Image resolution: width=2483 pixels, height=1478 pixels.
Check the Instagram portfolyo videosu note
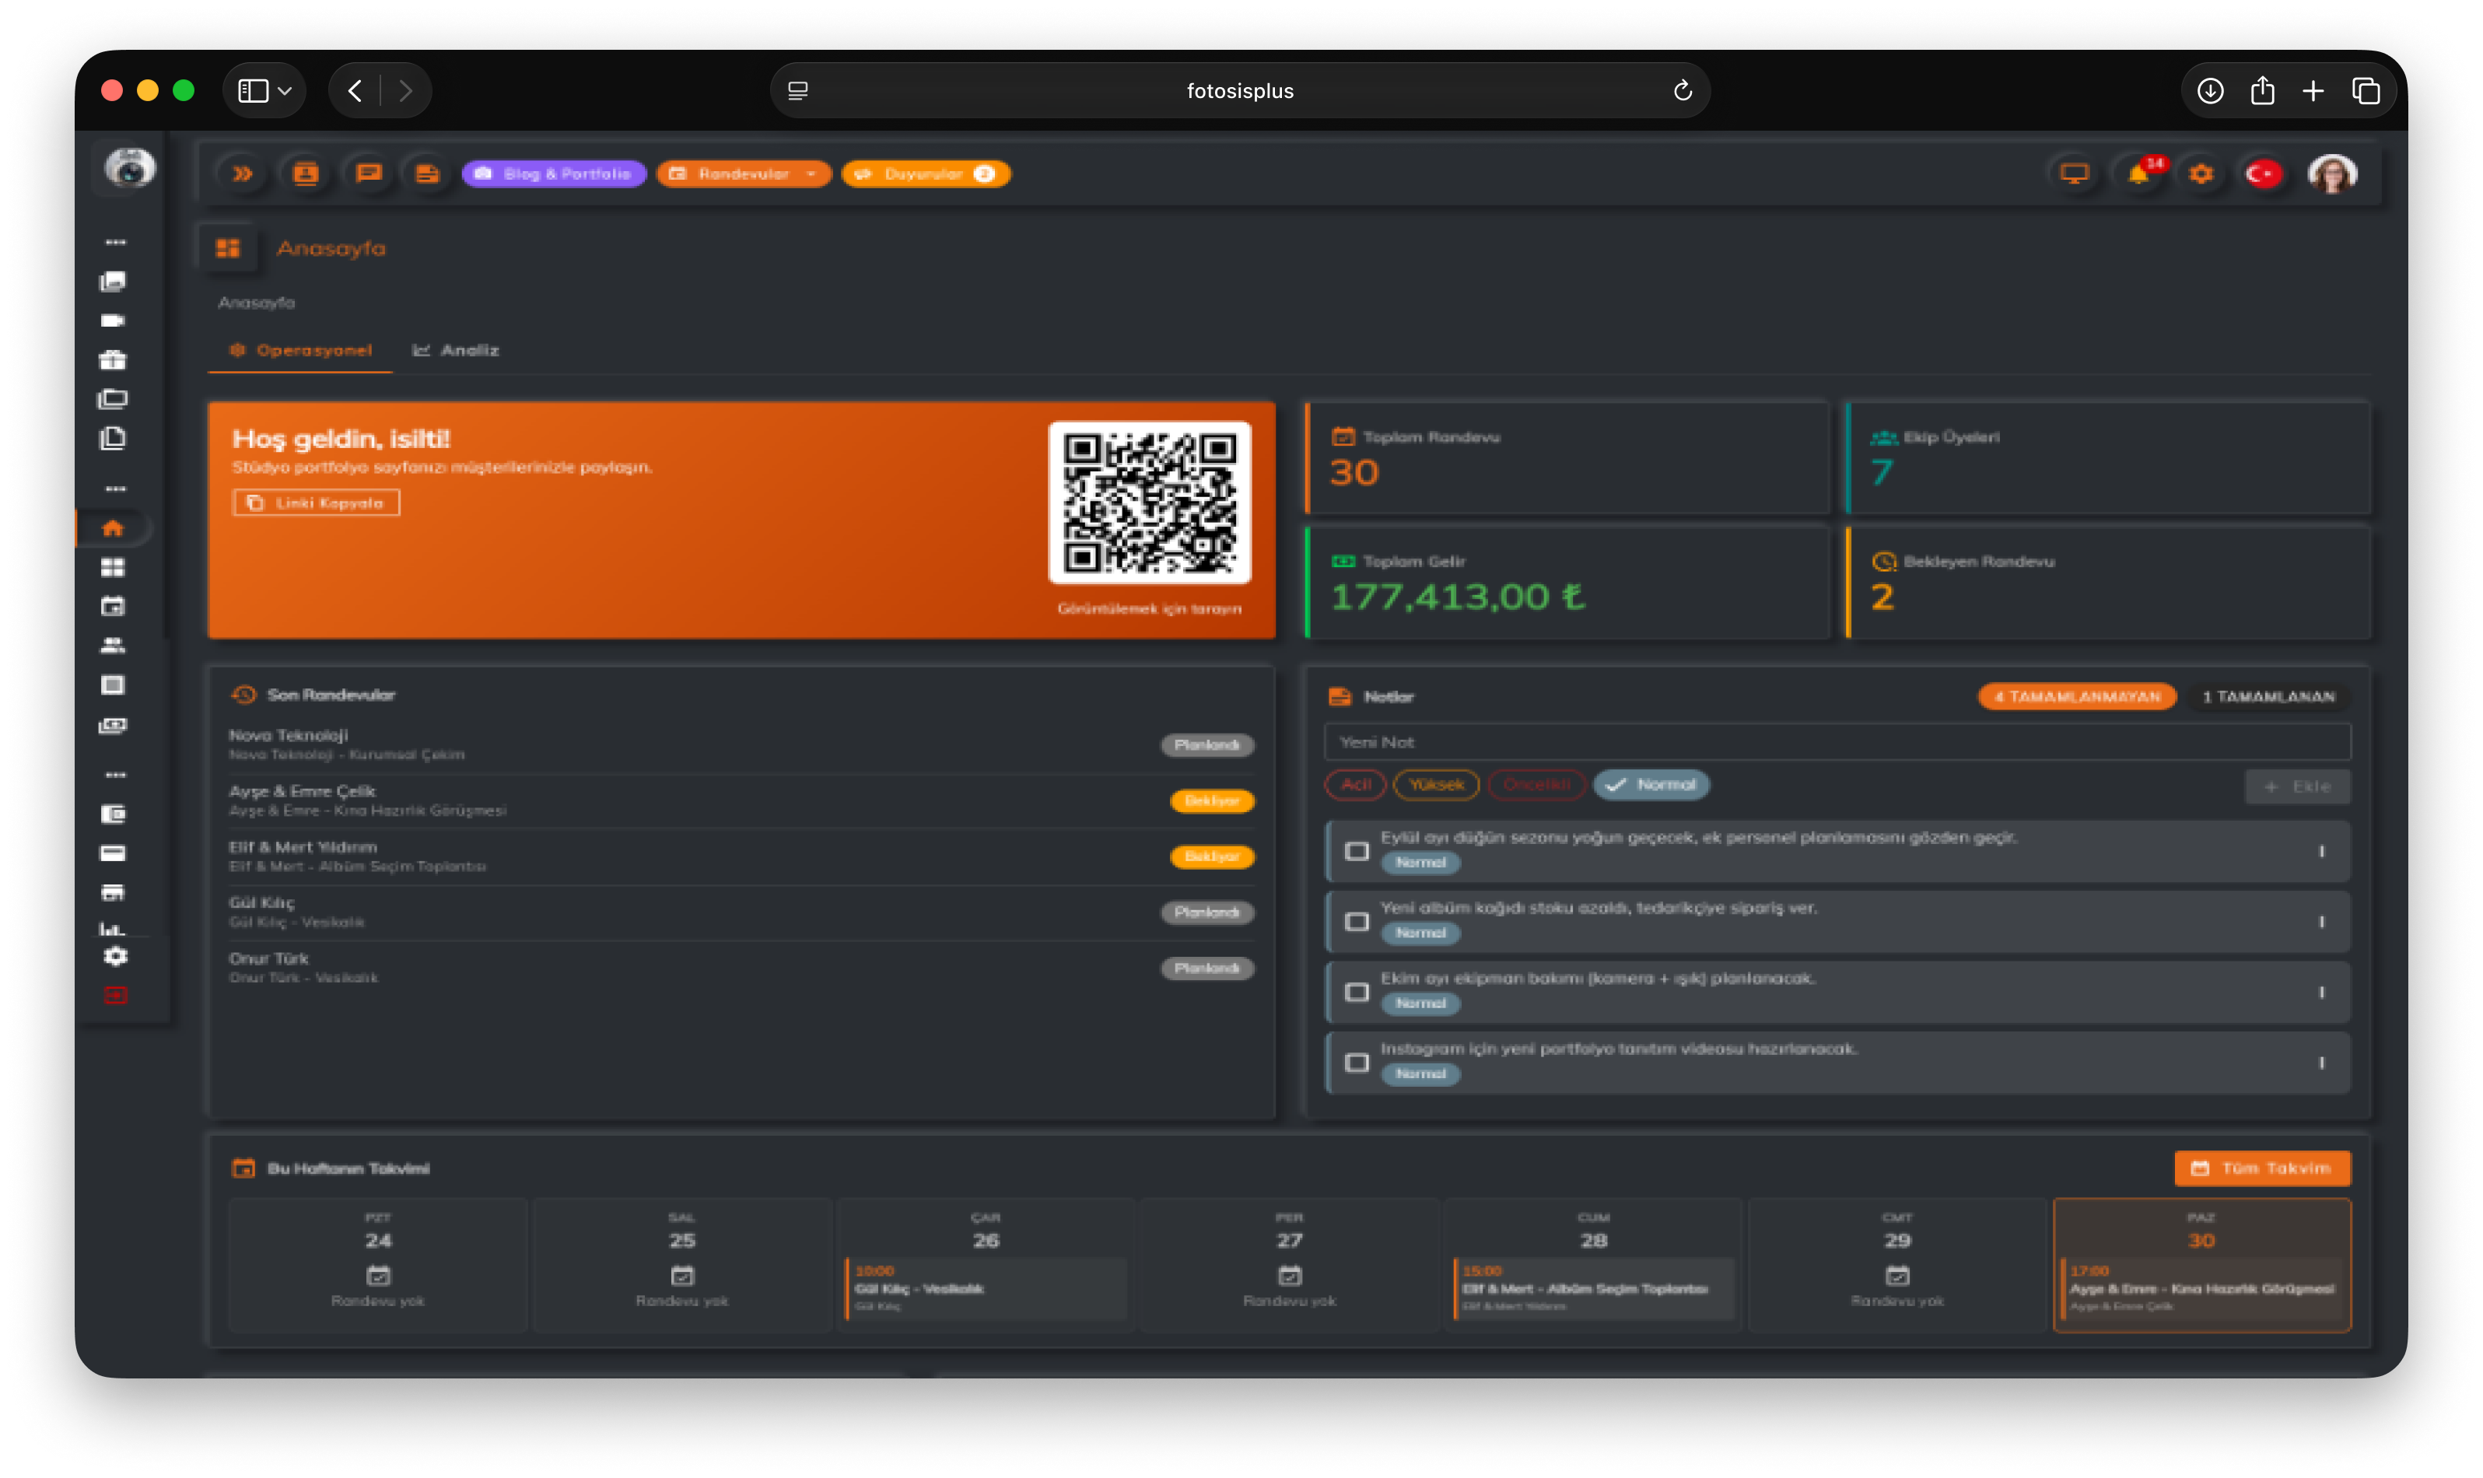pyautogui.click(x=1357, y=1063)
